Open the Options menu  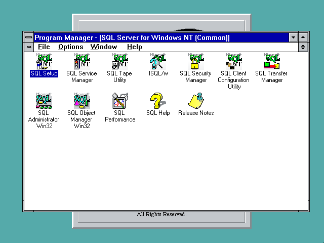tap(71, 47)
